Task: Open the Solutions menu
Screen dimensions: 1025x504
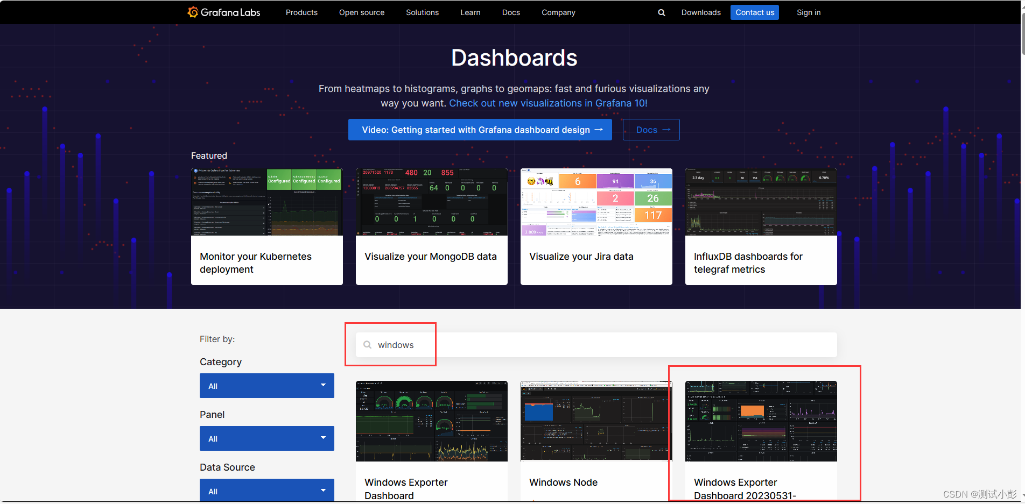Action: [x=422, y=12]
